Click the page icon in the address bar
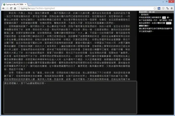The height and width of the screenshot is (116, 175). (x=19, y=8)
